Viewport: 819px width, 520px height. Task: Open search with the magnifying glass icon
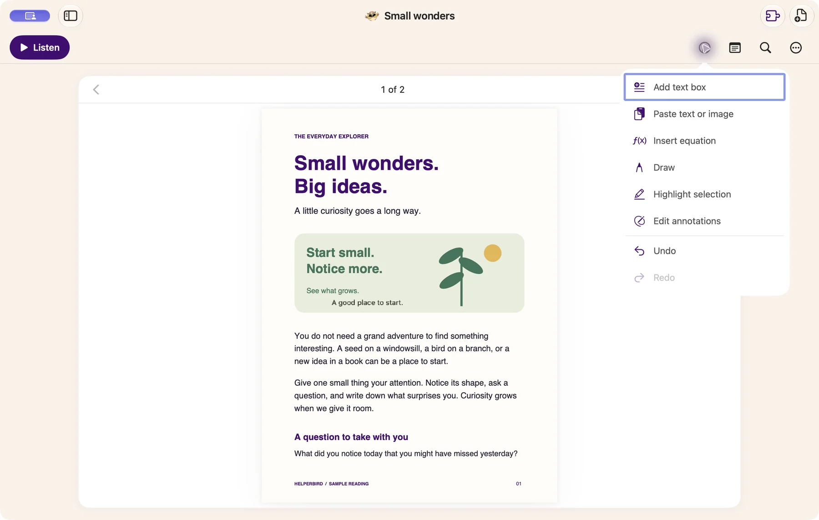[x=765, y=48]
